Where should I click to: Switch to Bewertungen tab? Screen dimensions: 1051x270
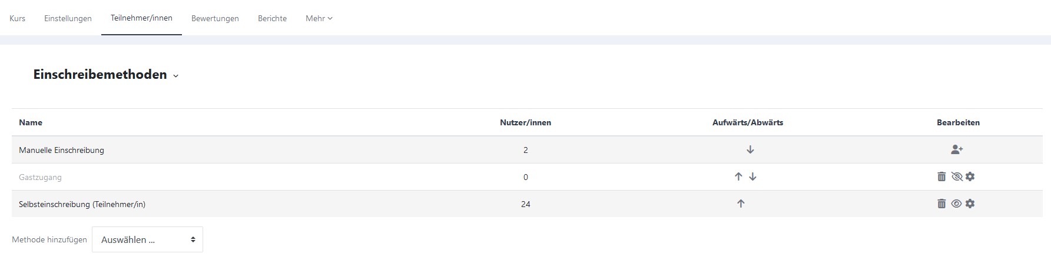[215, 18]
